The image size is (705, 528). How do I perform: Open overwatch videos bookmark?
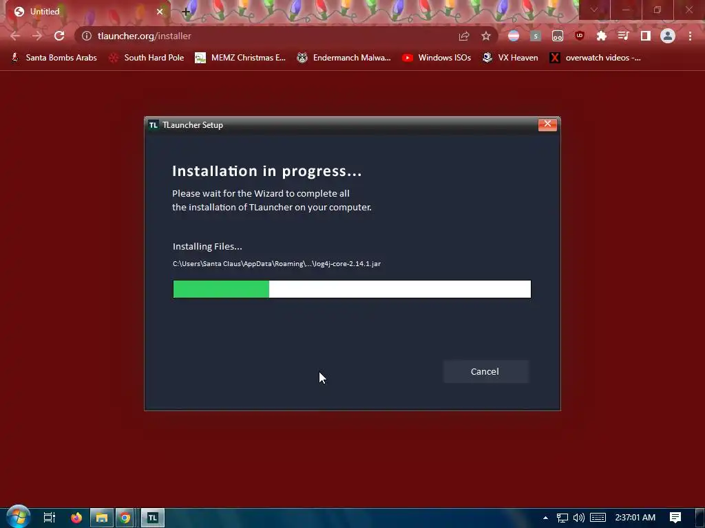pyautogui.click(x=596, y=58)
